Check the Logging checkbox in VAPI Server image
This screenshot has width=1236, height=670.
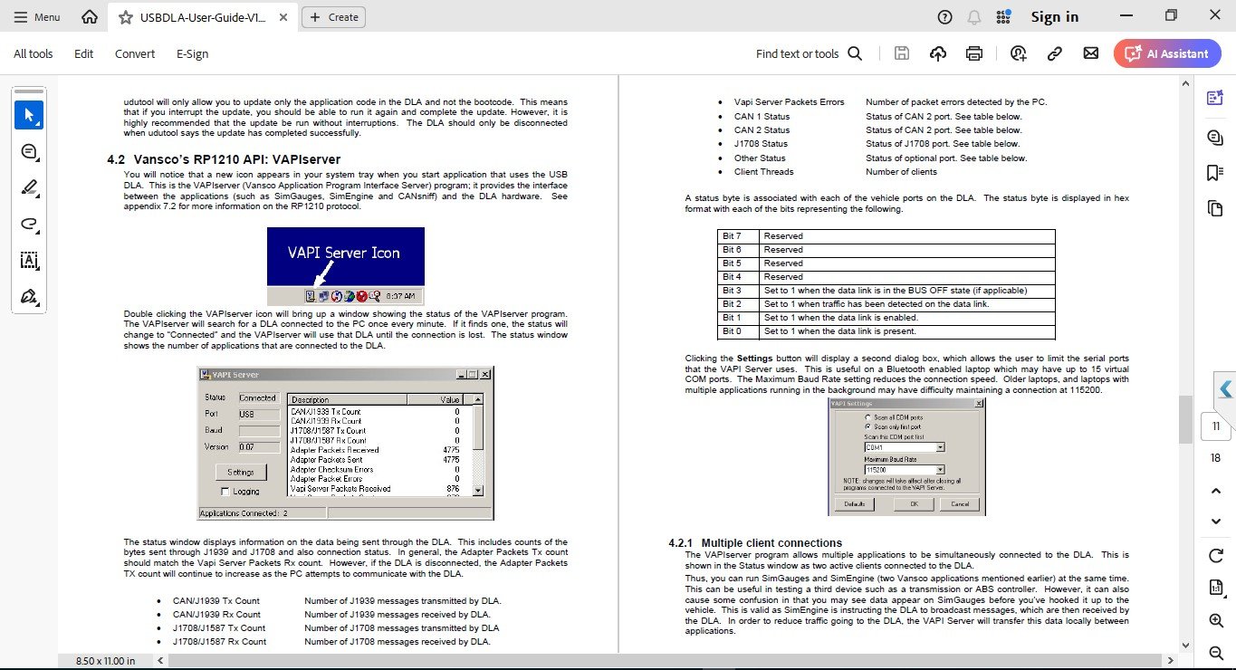pyautogui.click(x=225, y=492)
